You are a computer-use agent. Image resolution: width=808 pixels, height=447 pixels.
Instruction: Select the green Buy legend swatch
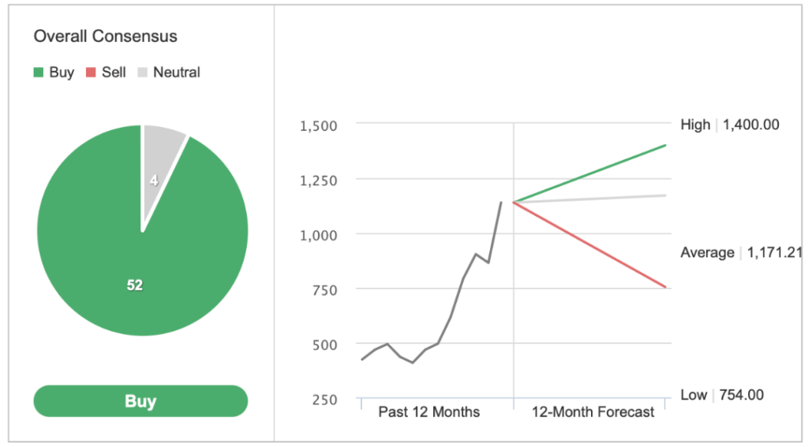pos(39,73)
